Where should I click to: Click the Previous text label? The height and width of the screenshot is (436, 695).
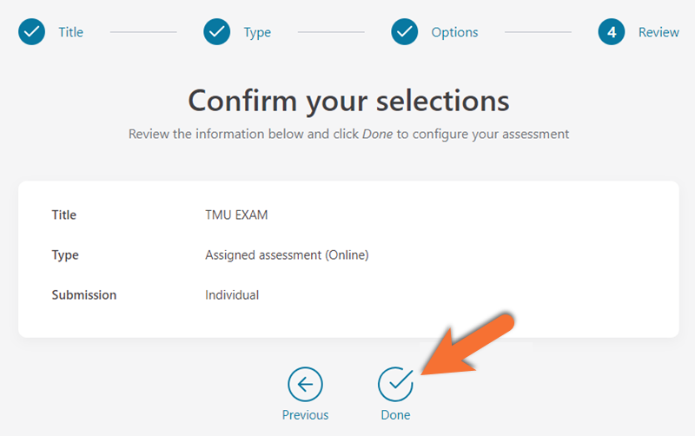(306, 415)
